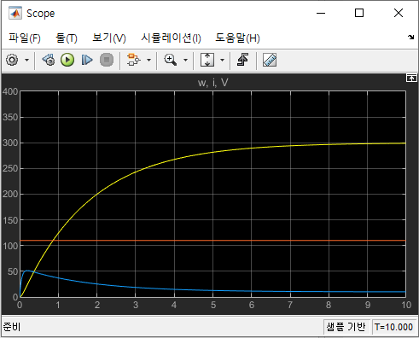Open the highlight signal block icon

133,60
